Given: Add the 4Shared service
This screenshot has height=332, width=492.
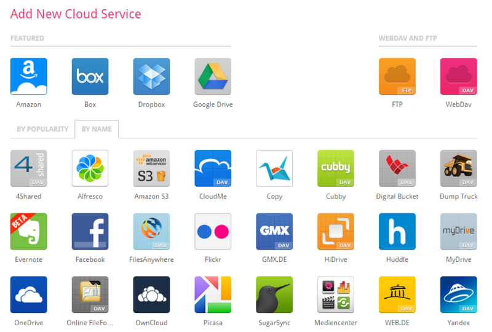Looking at the screenshot, I should [x=28, y=168].
